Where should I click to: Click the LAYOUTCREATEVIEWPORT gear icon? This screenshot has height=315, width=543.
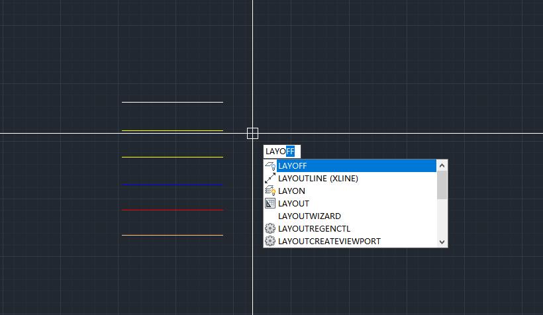pyautogui.click(x=270, y=242)
